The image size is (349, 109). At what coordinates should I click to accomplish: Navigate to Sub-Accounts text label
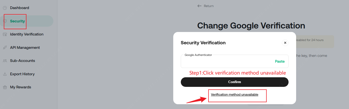coord(22,61)
